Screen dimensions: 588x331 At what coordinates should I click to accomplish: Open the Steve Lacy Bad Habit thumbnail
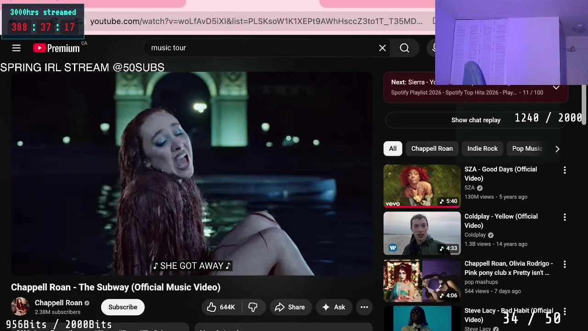[422, 319]
